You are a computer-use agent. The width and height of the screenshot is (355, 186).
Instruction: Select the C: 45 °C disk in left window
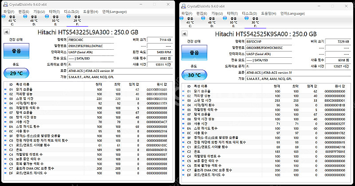(12, 19)
